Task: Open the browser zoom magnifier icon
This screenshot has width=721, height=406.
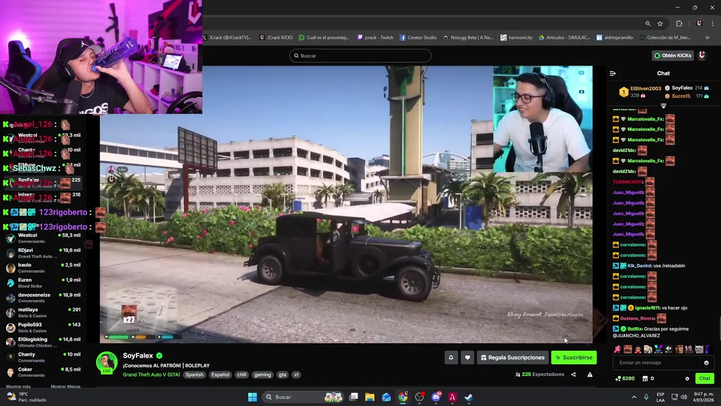Action: [x=648, y=24]
